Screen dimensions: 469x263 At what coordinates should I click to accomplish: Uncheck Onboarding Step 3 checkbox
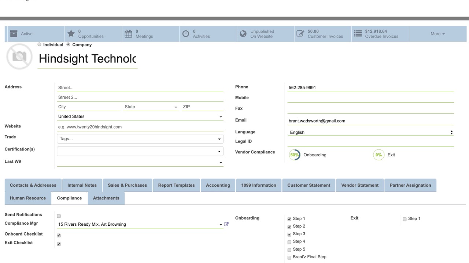(x=289, y=235)
